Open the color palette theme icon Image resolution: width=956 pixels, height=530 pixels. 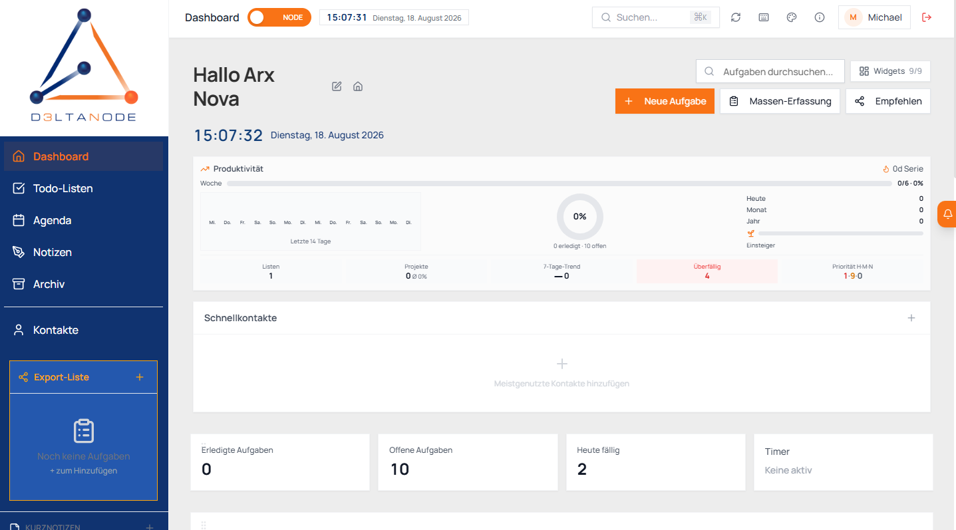click(792, 17)
